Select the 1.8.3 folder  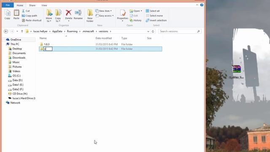coord(47,44)
